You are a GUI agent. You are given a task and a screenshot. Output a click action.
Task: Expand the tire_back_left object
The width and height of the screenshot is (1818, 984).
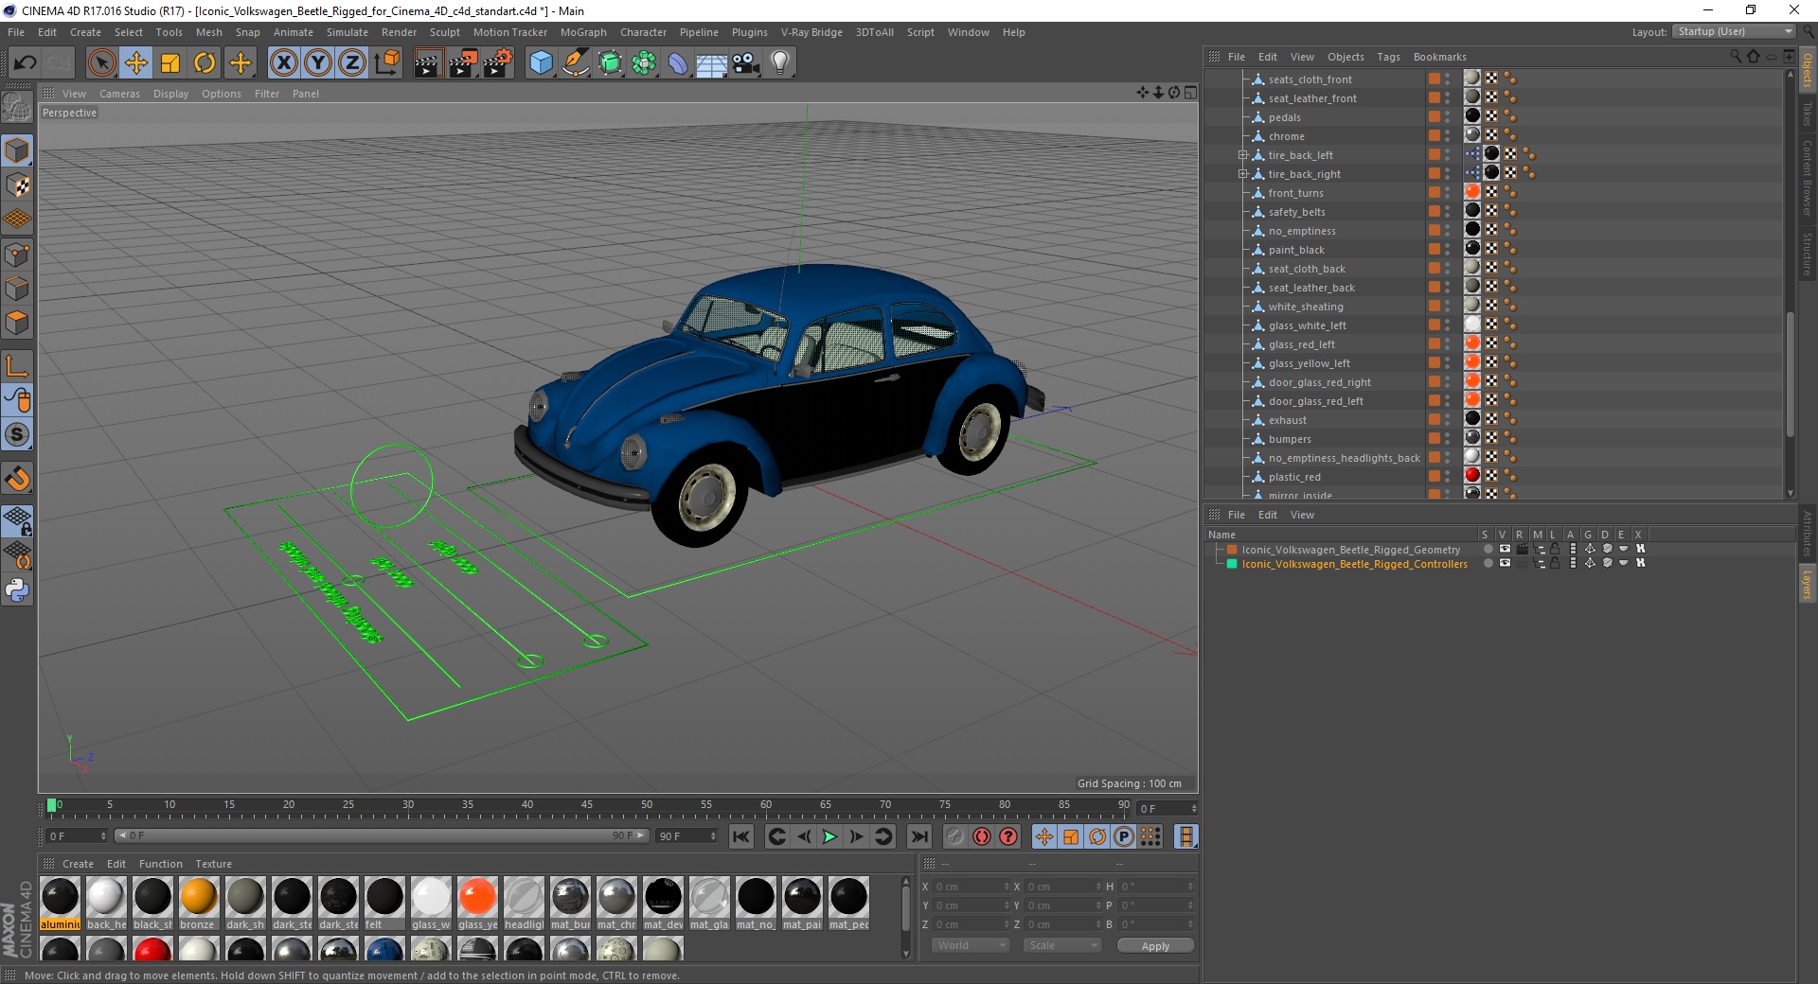point(1242,155)
